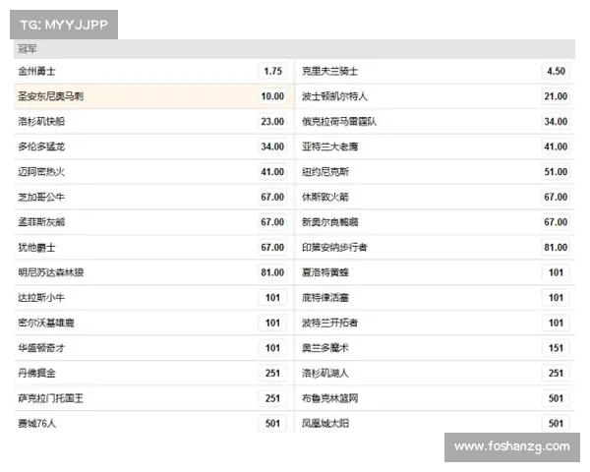Select the 达拉斯小牛 team name

(41, 298)
